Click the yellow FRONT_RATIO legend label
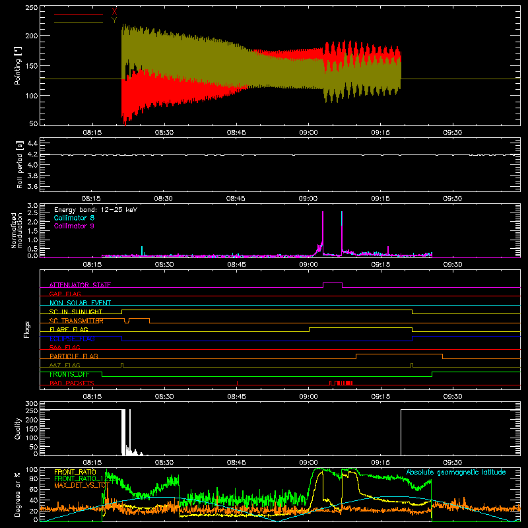The width and height of the screenshot is (528, 528). pos(75,472)
